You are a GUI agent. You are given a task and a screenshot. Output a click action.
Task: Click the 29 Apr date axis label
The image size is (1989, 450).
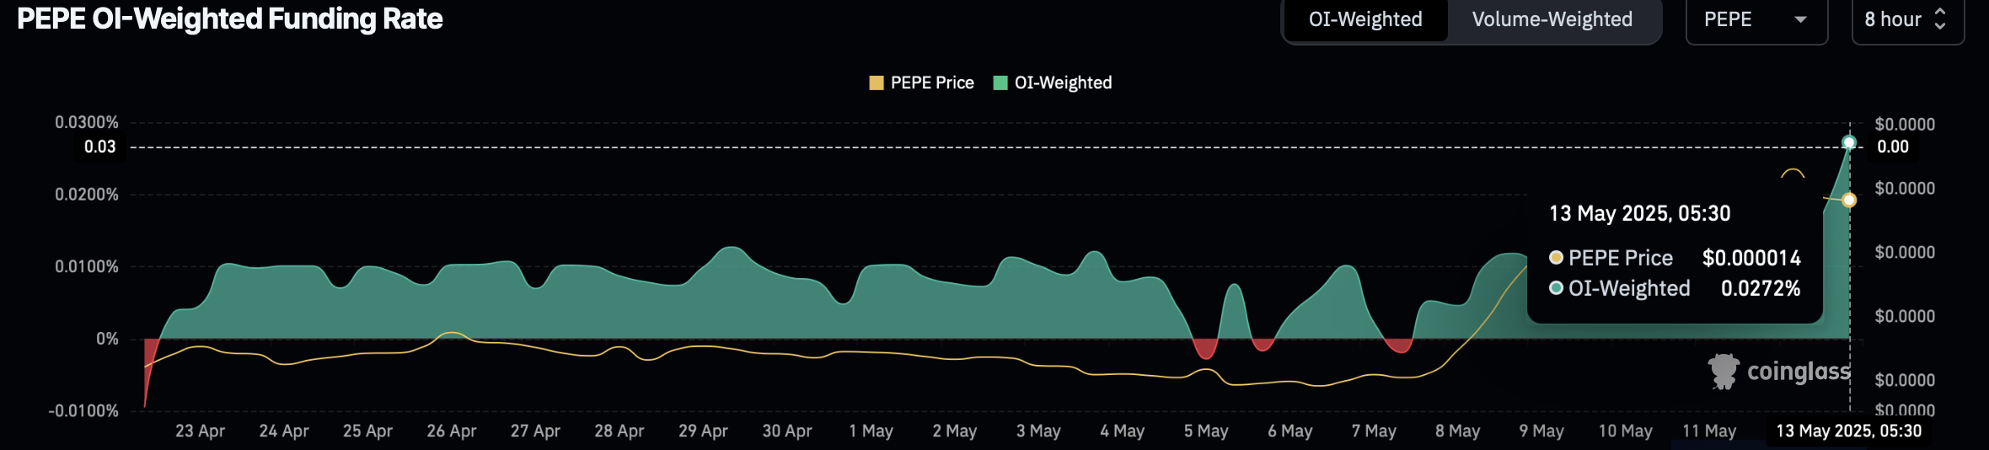pos(703,431)
